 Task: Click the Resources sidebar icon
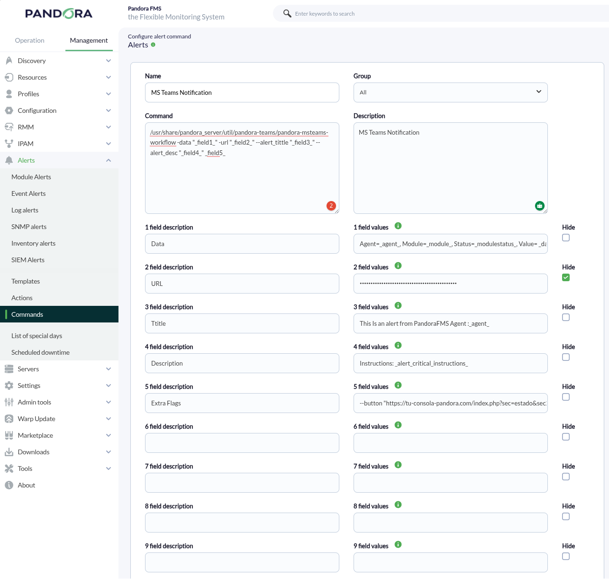9,77
